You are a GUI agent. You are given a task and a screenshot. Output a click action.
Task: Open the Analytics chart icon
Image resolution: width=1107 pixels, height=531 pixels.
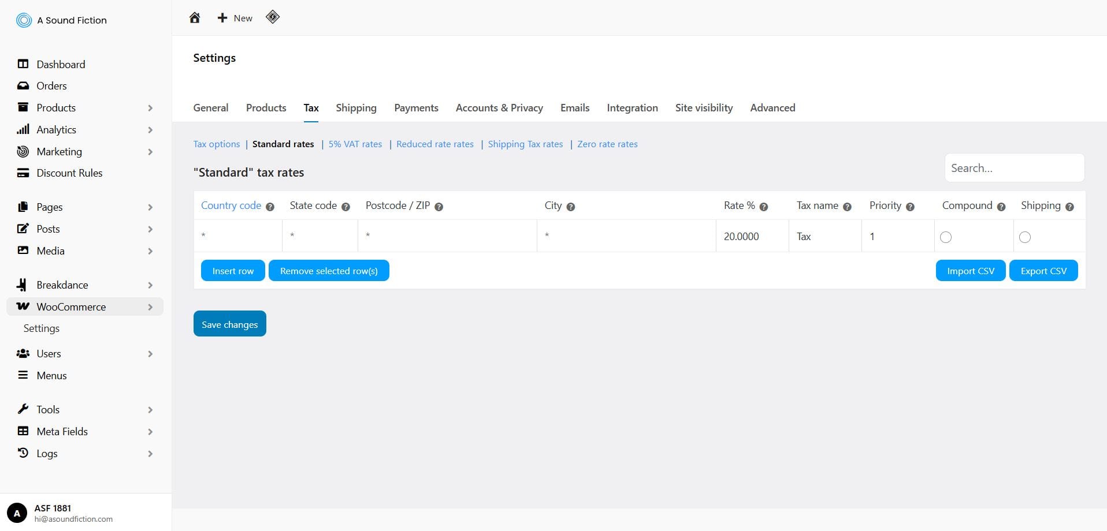[23, 129]
